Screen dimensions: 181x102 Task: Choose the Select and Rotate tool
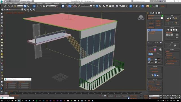[41, 6]
